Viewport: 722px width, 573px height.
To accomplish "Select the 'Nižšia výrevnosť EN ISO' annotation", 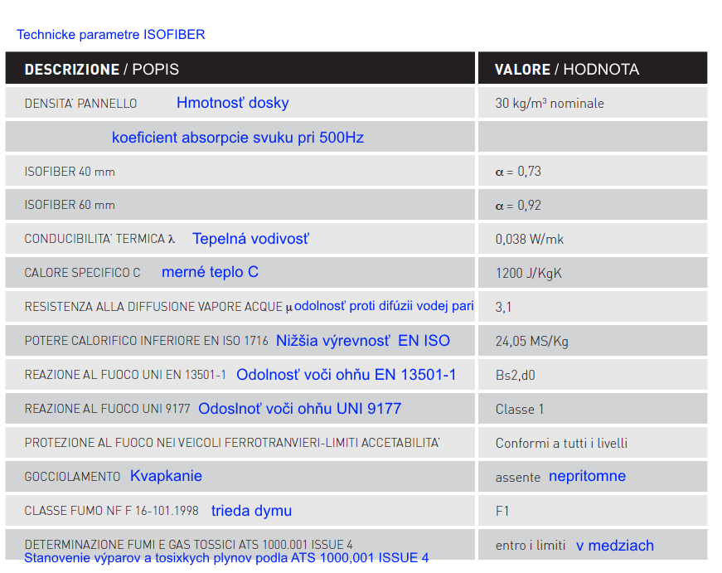I will pos(363,340).
